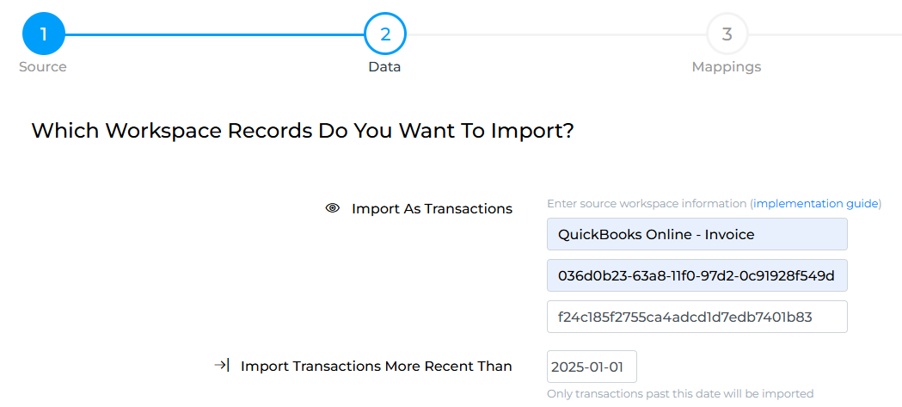Image resolution: width=902 pixels, height=407 pixels.
Task: Select the 036d0b23 workspace ID field
Action: pos(697,275)
